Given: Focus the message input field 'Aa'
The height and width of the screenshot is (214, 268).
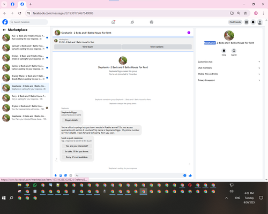Looking at the screenshot, I should 128,175.
